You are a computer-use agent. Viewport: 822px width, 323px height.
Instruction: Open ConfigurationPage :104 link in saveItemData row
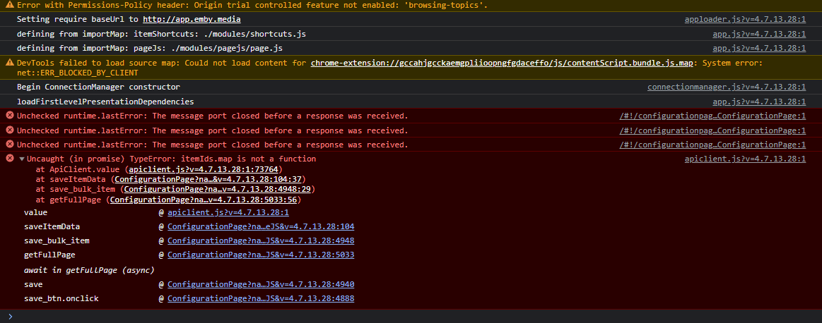click(261, 226)
